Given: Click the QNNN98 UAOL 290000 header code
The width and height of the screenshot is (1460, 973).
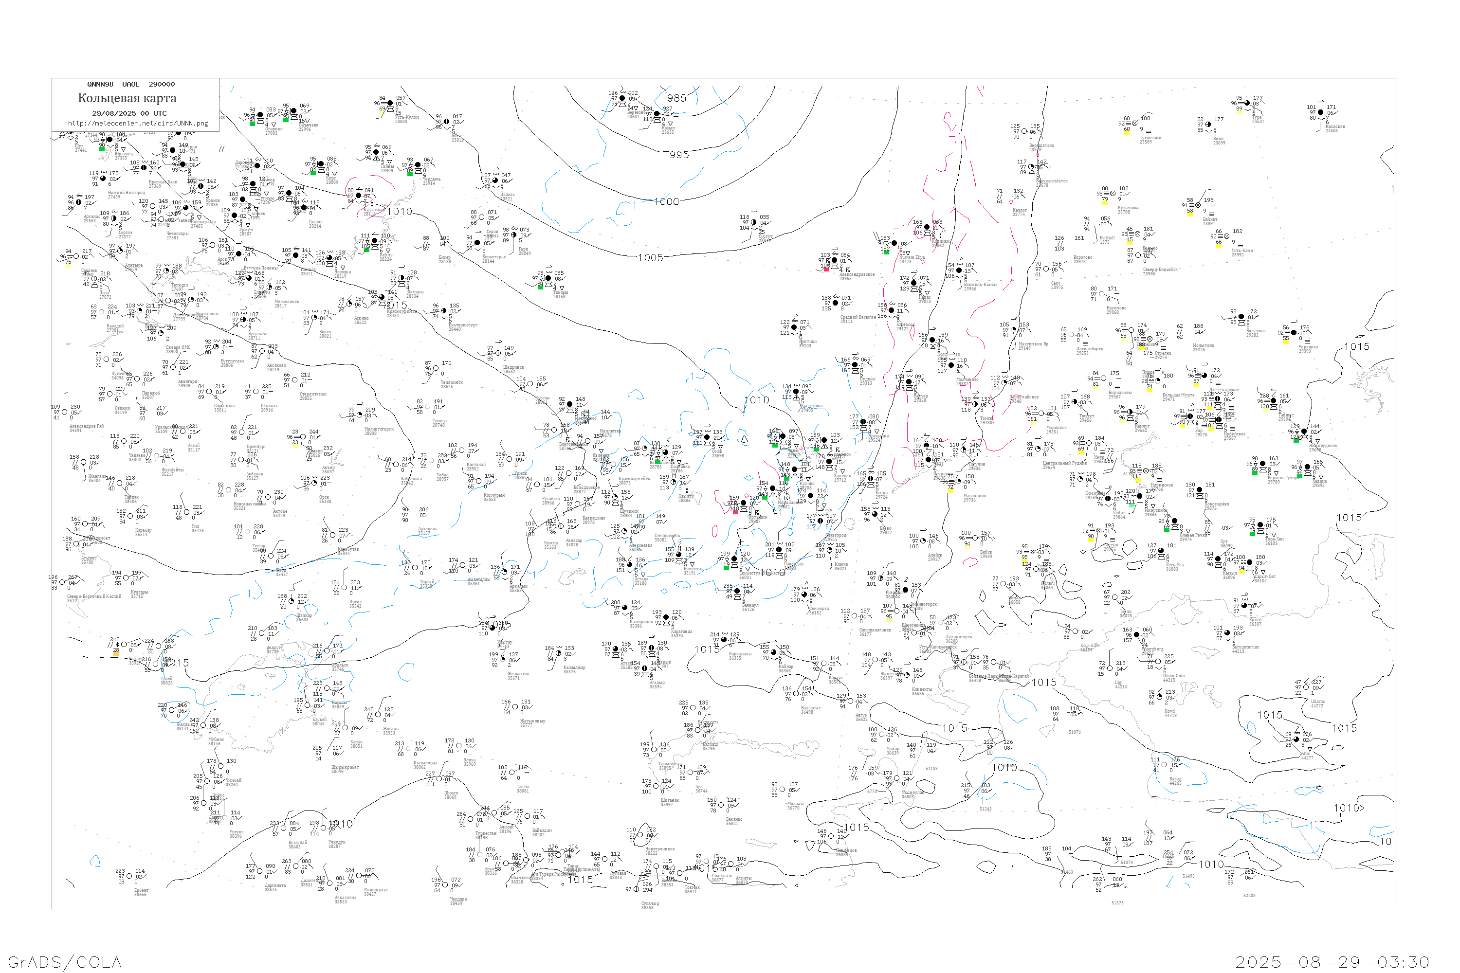Looking at the screenshot, I should [x=131, y=84].
